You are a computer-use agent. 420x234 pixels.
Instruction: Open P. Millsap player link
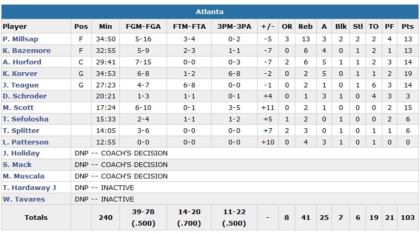tap(20, 39)
